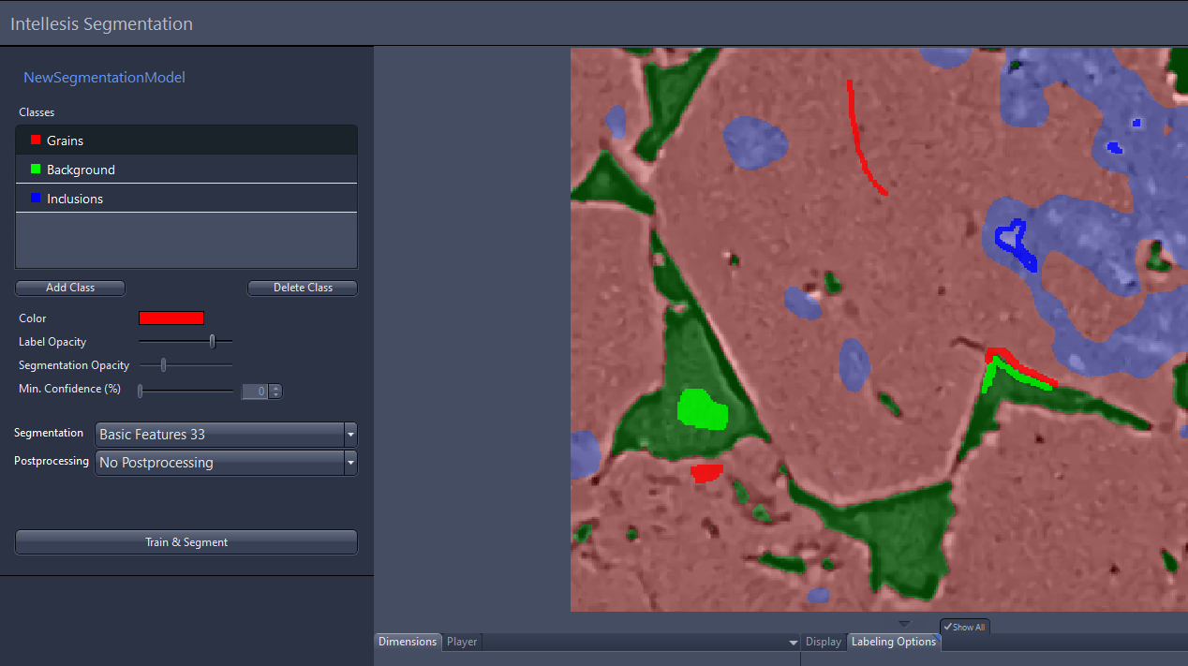Select the Inclusions class in the class list
The height and width of the screenshot is (666, 1188).
(x=141, y=199)
